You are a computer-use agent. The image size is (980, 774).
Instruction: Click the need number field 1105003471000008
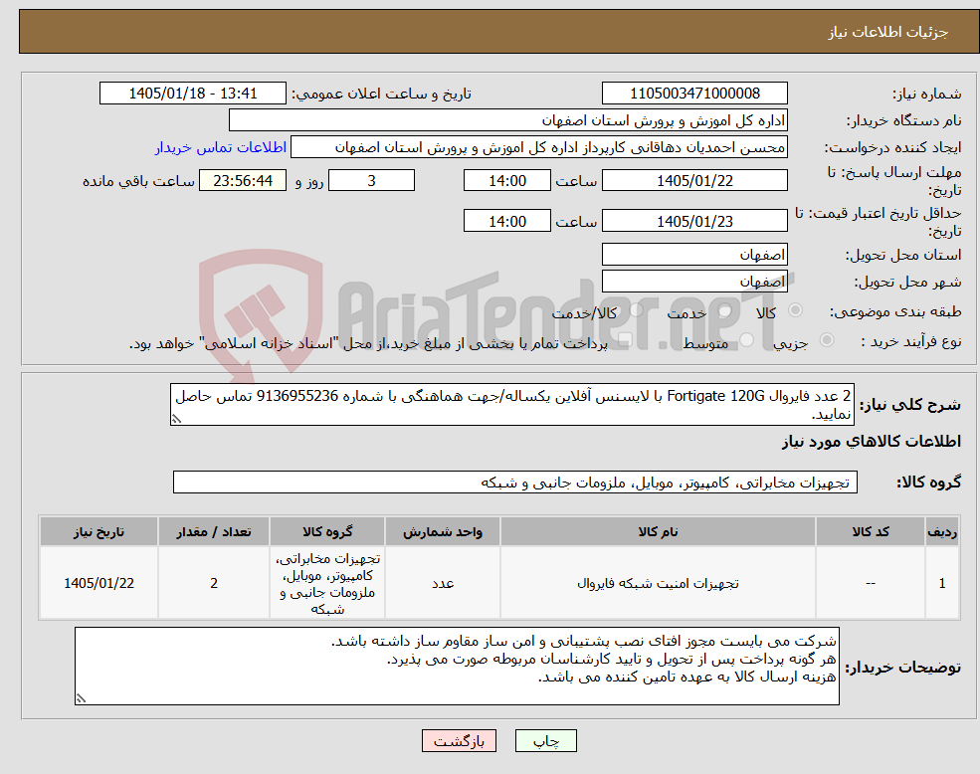694,94
